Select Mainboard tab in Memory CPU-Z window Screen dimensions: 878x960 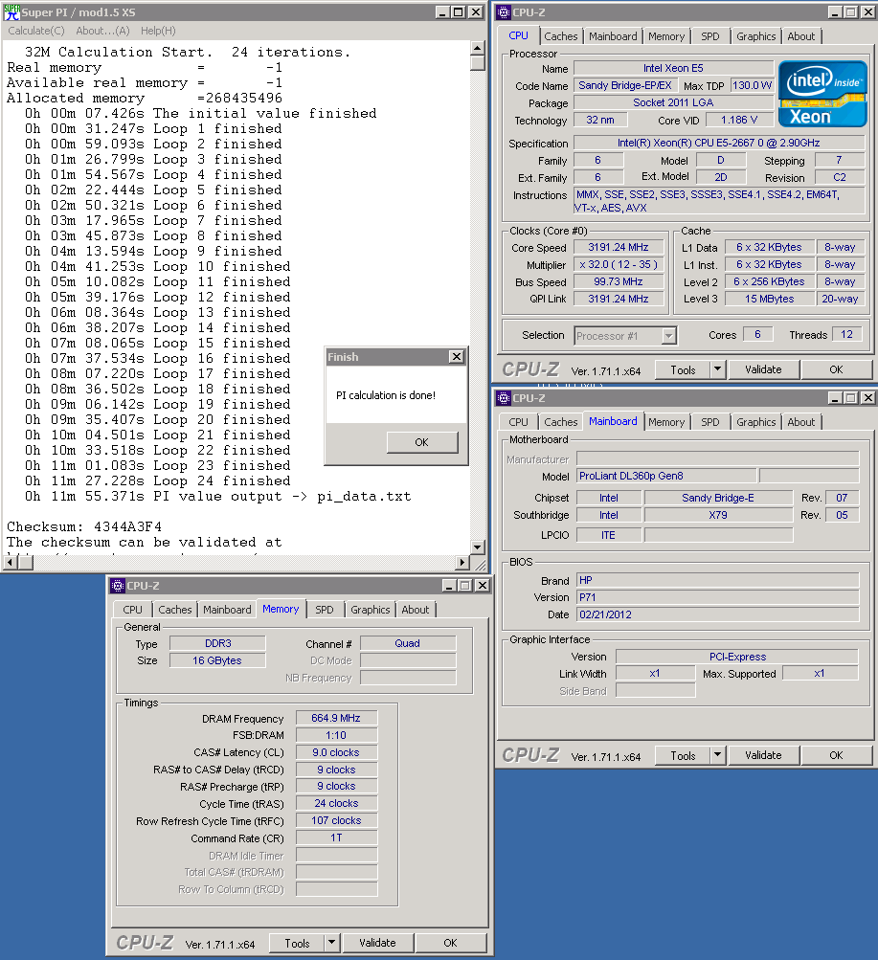(227, 610)
